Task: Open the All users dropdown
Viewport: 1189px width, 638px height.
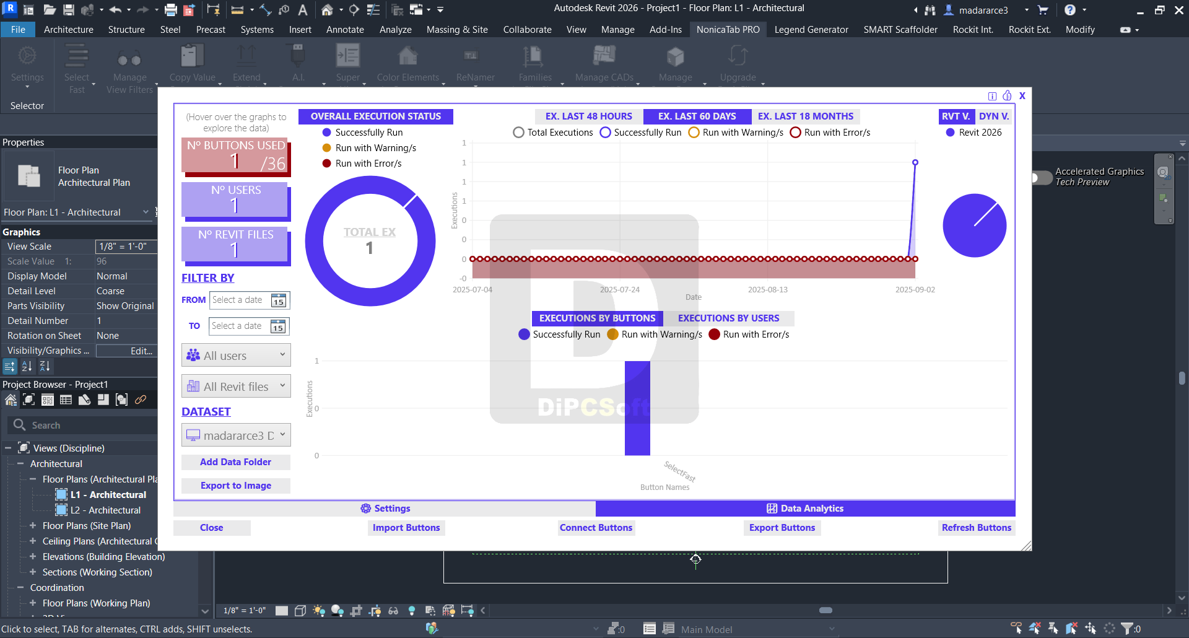Action: pos(236,356)
